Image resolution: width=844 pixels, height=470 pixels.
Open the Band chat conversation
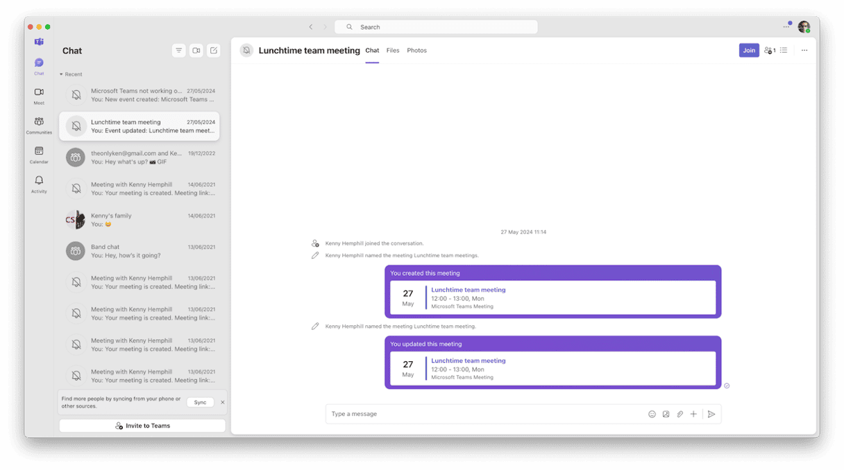click(140, 251)
